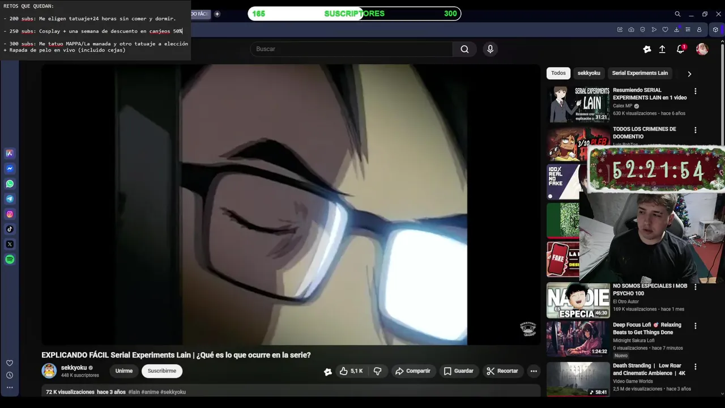The height and width of the screenshot is (408, 725).
Task: Open browser downloads icon
Action: click(x=676, y=29)
